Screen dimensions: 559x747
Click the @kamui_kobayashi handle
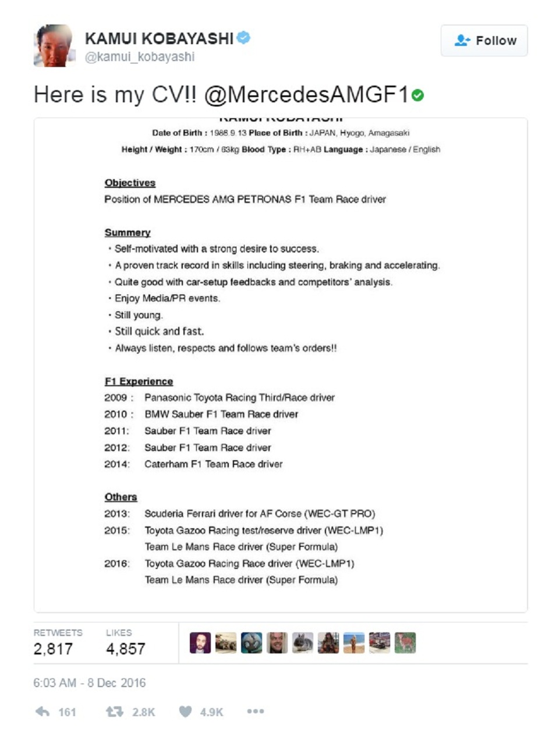point(140,57)
